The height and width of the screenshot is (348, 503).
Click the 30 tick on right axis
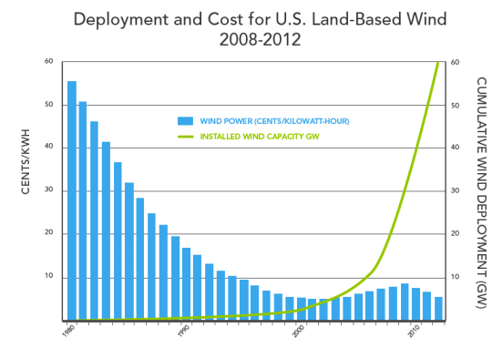[455, 190]
